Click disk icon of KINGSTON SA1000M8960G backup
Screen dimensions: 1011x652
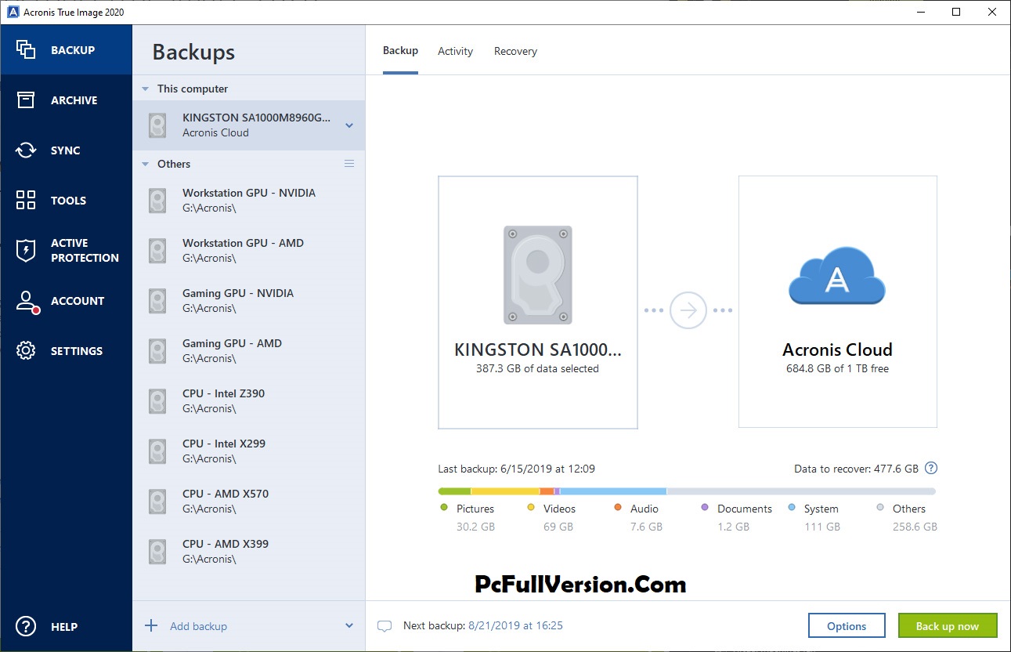(x=157, y=125)
